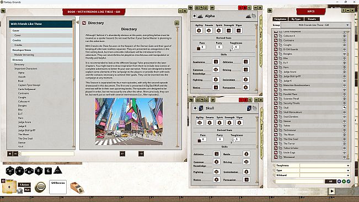
Task: Open the Collector 4 NPC link icon
Action: pyautogui.click(x=276, y=36)
